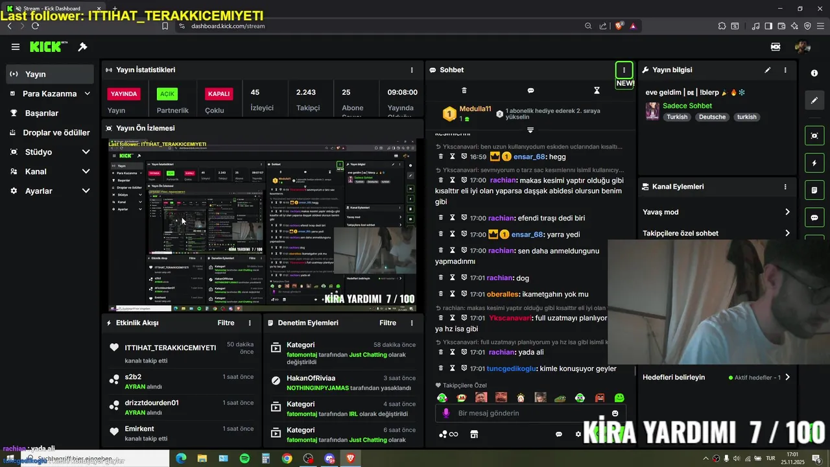Viewport: 830px width, 467px height.
Task: Click username rachian on 'dog' message
Action: 501,278
